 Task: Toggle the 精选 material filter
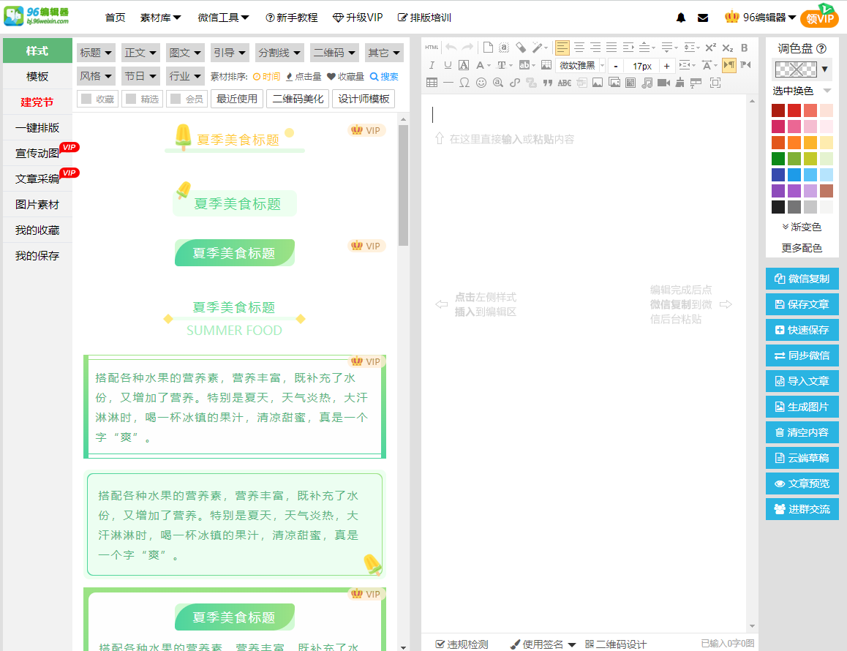click(x=142, y=99)
